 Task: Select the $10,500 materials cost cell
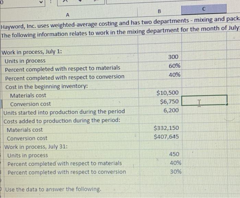coord(167,93)
